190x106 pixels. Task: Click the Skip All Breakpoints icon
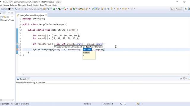coord(16,9)
